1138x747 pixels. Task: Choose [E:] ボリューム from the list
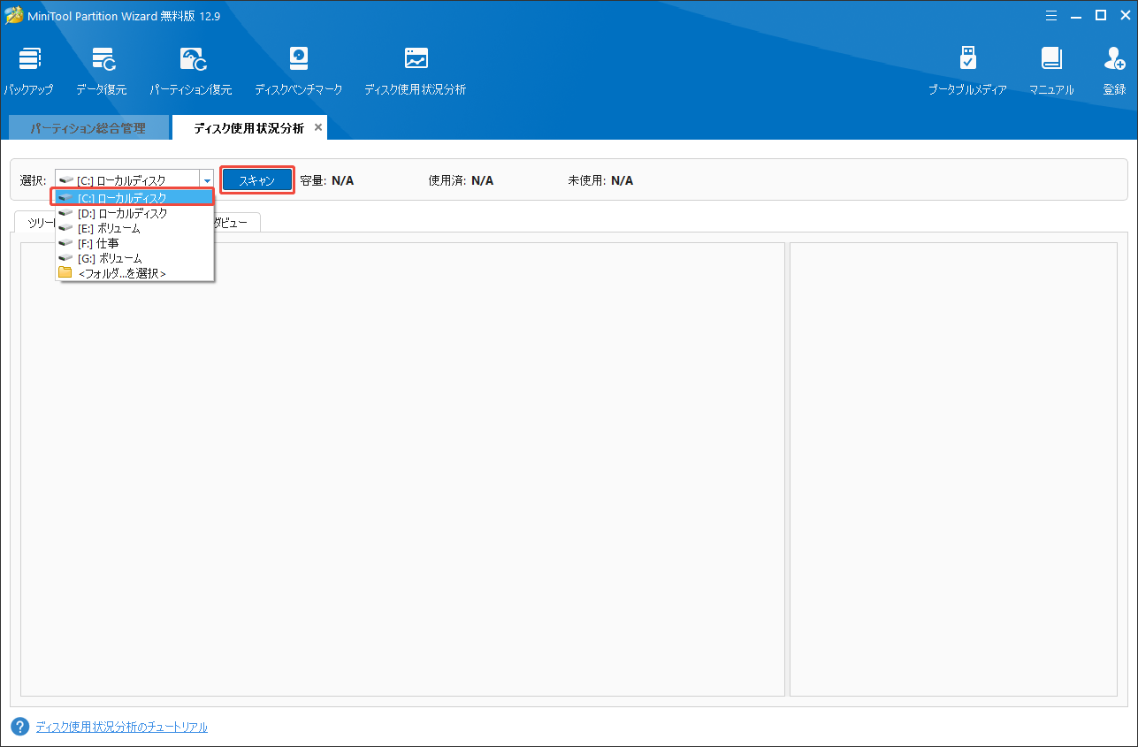tap(134, 228)
